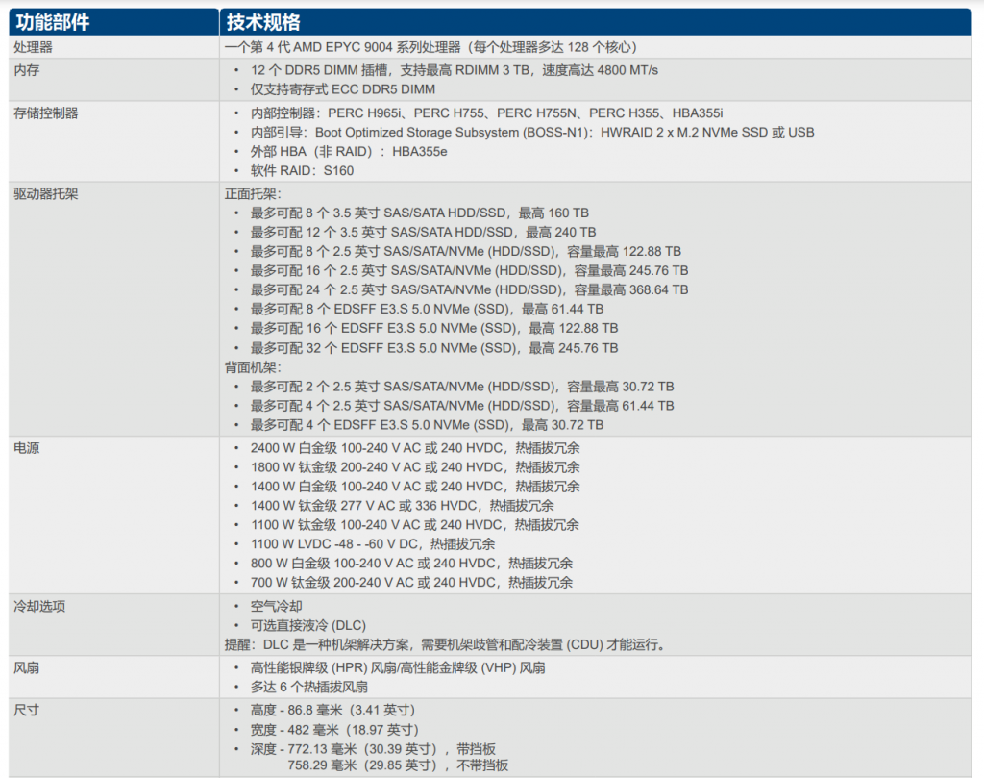Click the 2400 W 白金级 power supply line

pos(414,448)
